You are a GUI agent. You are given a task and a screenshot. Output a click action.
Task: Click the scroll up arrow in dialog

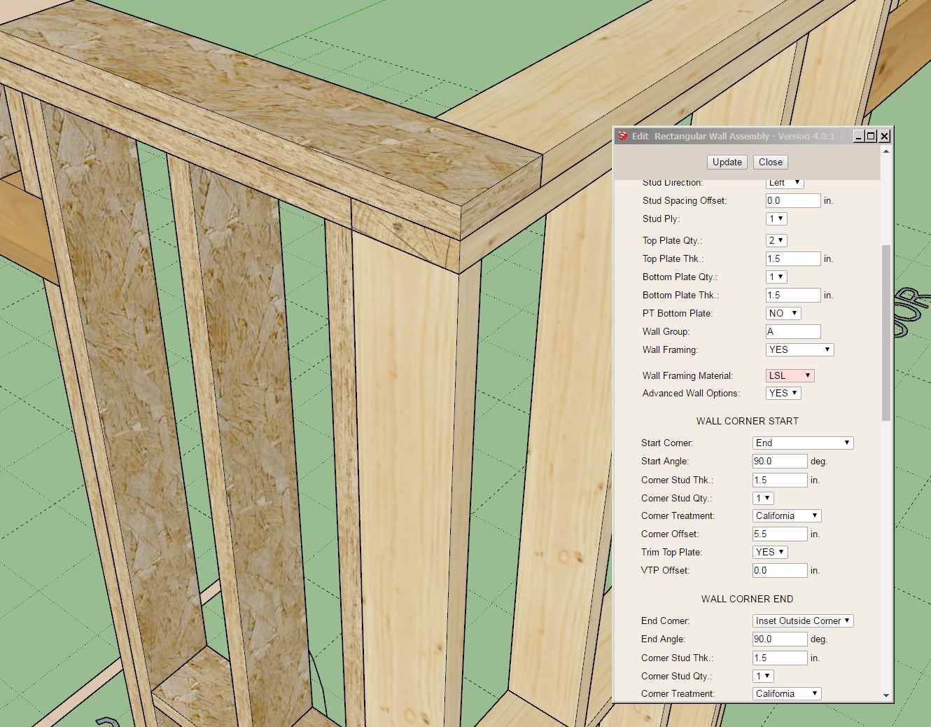886,151
